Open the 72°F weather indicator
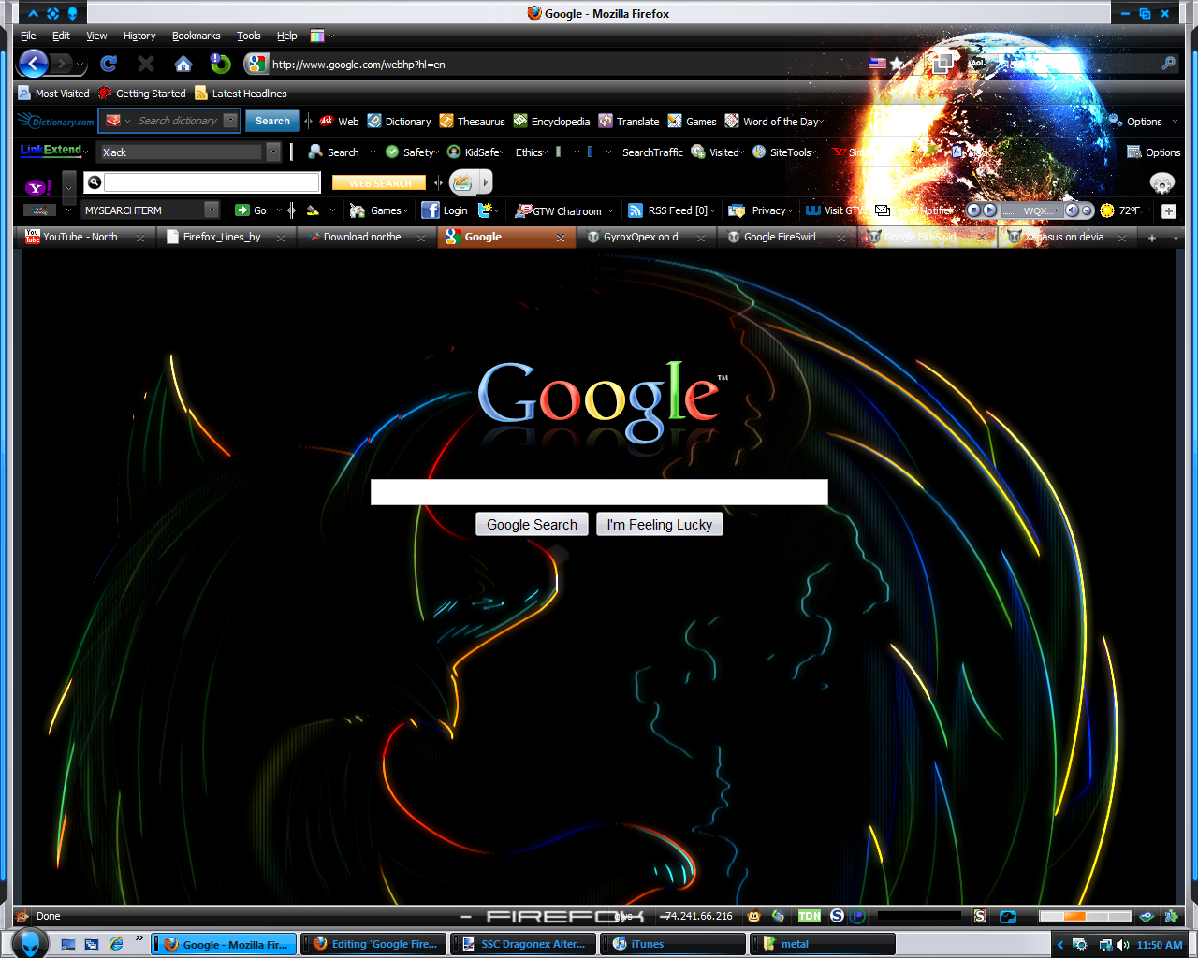 pos(1121,210)
